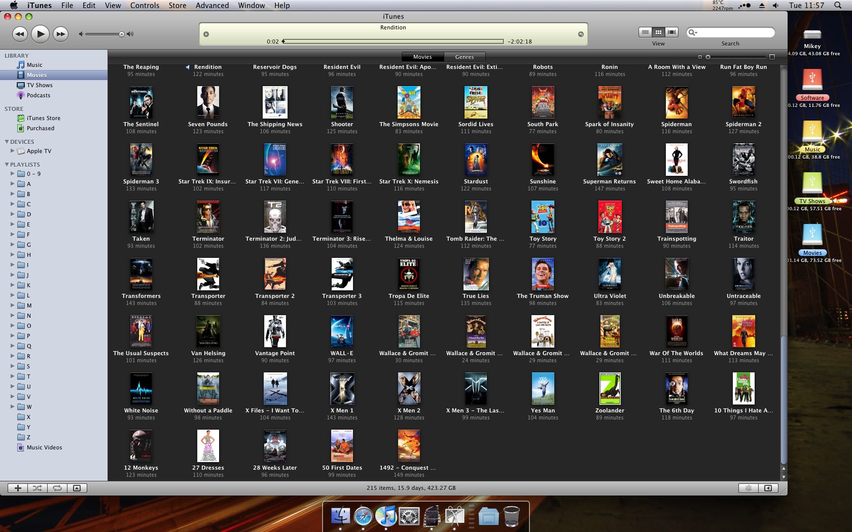Screen dimensions: 852x532
Task: Start Genius from the bottom toolbar
Action: pos(749,488)
